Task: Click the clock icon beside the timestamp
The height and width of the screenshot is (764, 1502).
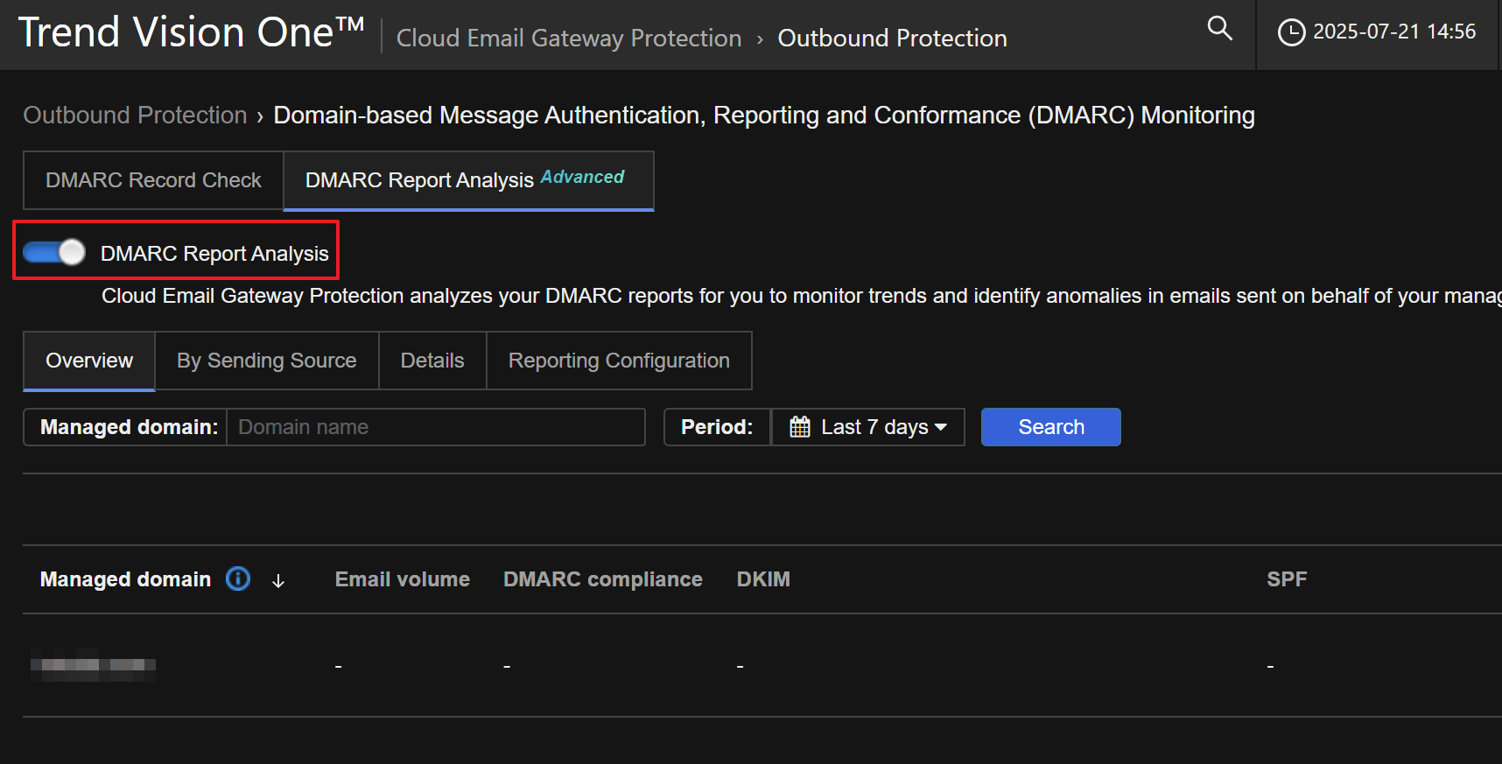Action: 1290,32
